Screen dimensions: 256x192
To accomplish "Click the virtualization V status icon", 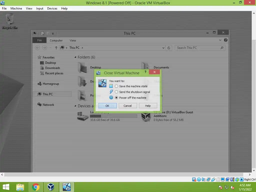I will (232, 179).
